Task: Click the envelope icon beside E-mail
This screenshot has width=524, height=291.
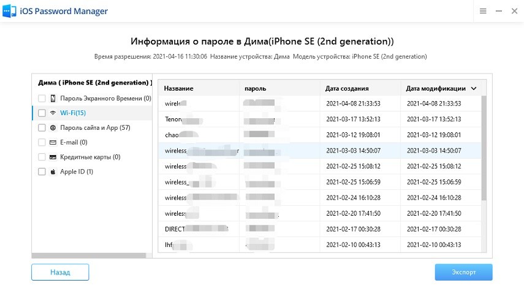Action: [53, 142]
